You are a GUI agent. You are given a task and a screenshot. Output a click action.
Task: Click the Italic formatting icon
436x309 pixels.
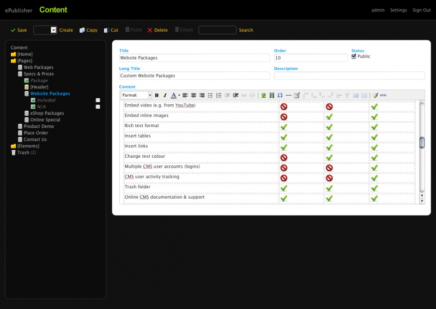[165, 96]
